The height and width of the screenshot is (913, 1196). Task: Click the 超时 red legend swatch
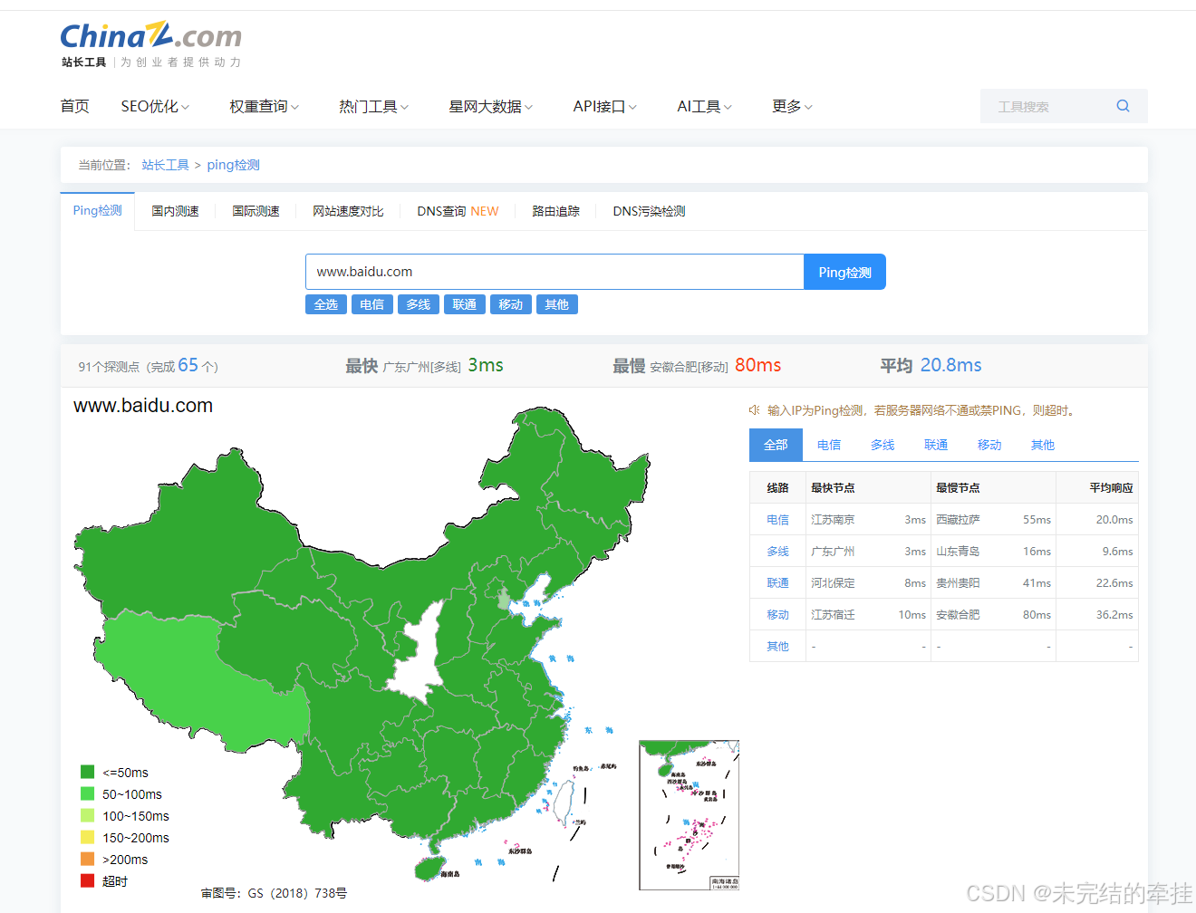pos(88,880)
